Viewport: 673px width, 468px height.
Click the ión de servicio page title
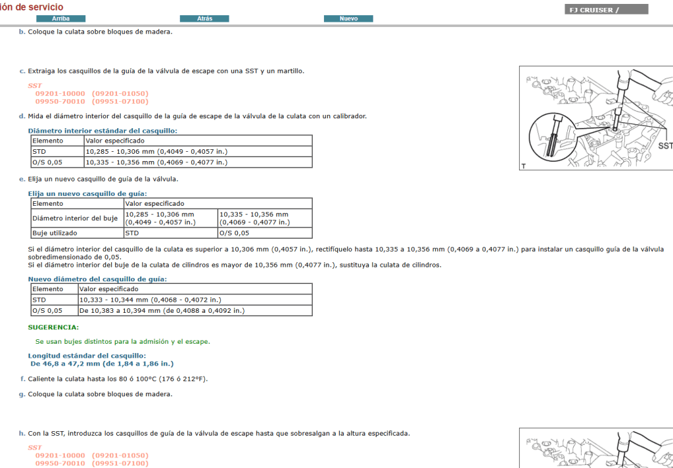(x=33, y=7)
